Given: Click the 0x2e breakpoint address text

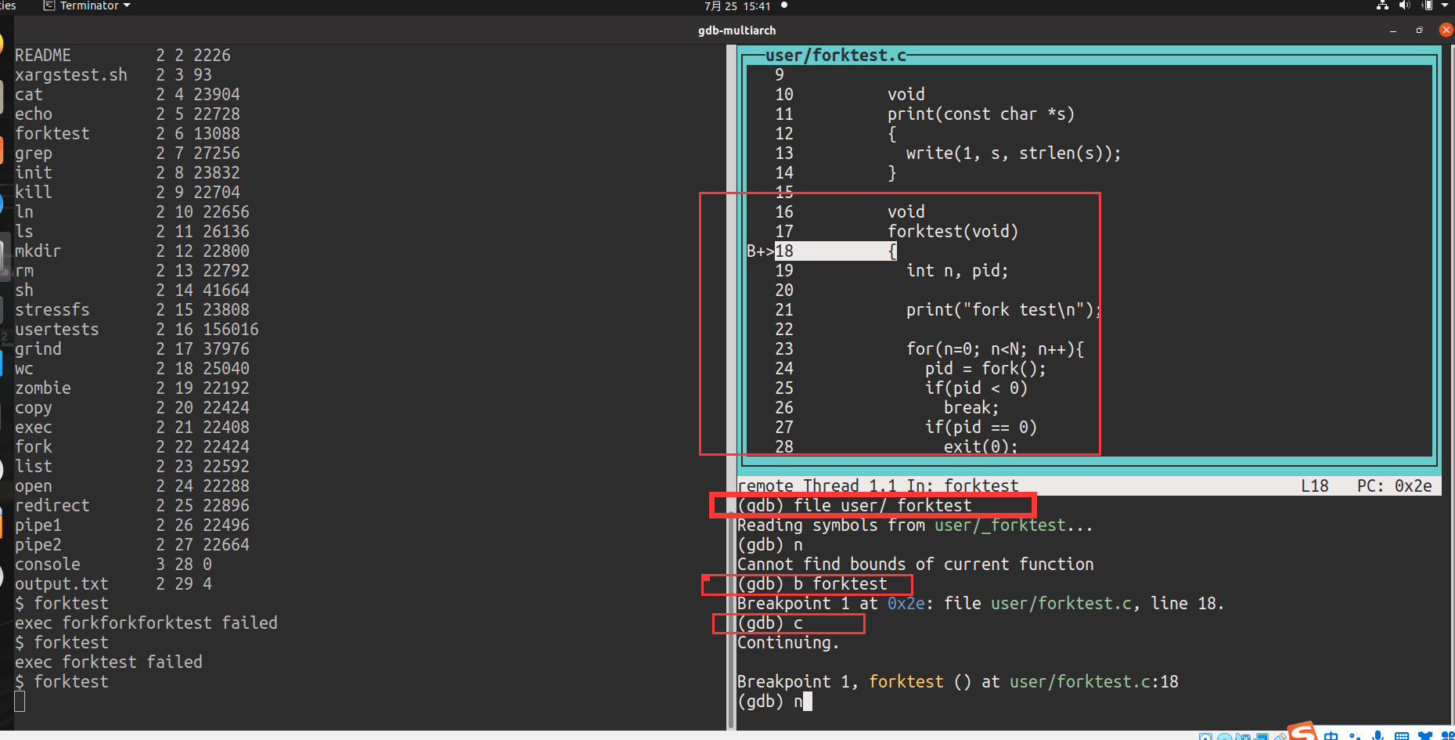Looking at the screenshot, I should point(906,603).
